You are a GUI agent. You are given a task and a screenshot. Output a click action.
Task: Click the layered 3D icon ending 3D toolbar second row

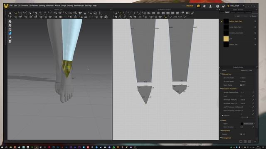click(x=106, y=17)
